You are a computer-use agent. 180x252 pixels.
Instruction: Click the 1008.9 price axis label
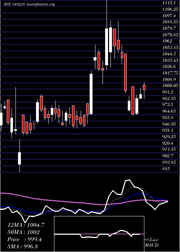169,79
